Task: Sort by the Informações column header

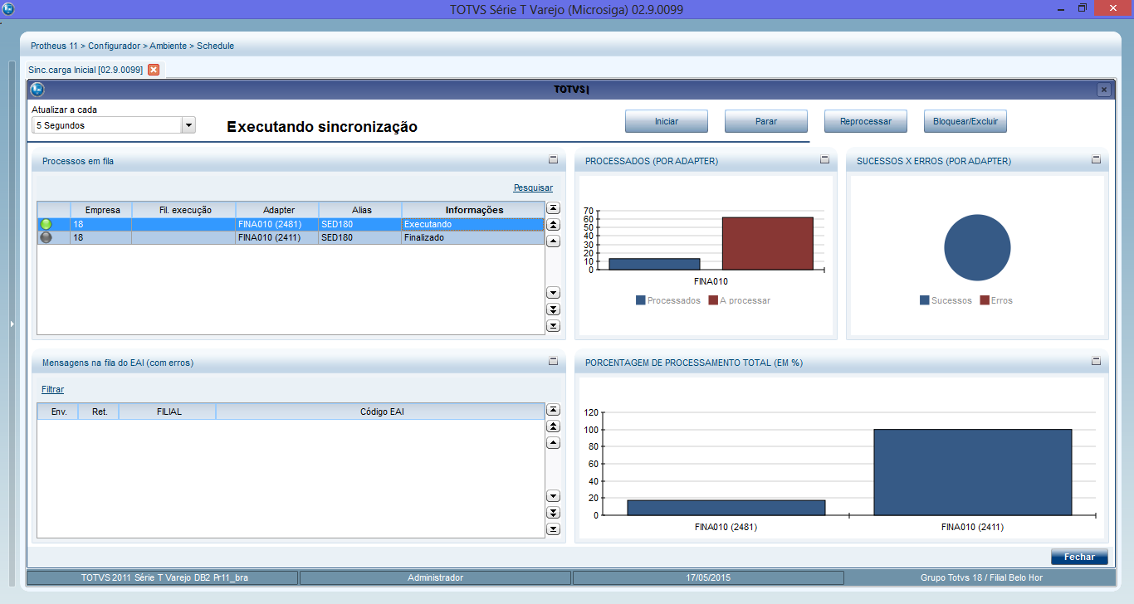Action: pyautogui.click(x=473, y=210)
